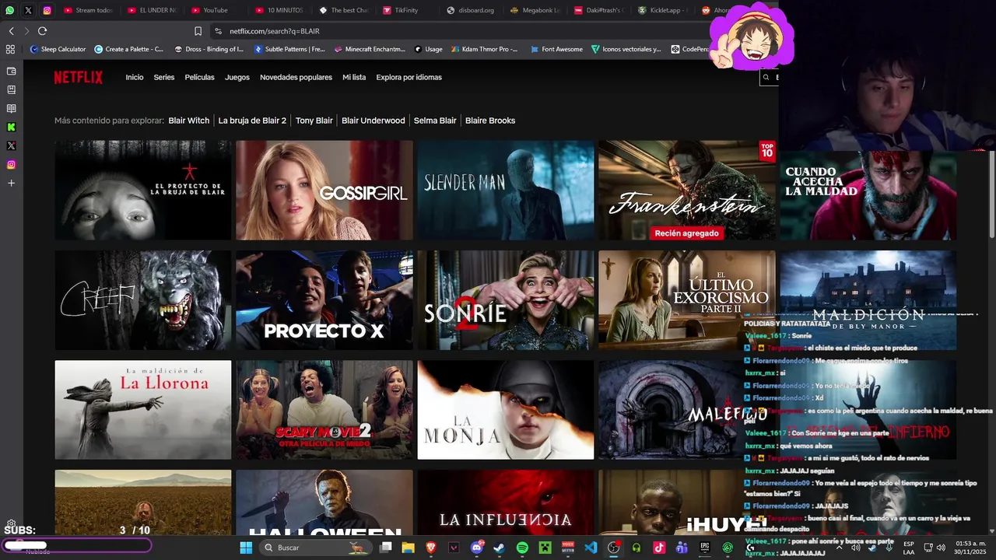The height and width of the screenshot is (560, 996).
Task: Open La Monja title card
Action: coord(506,410)
